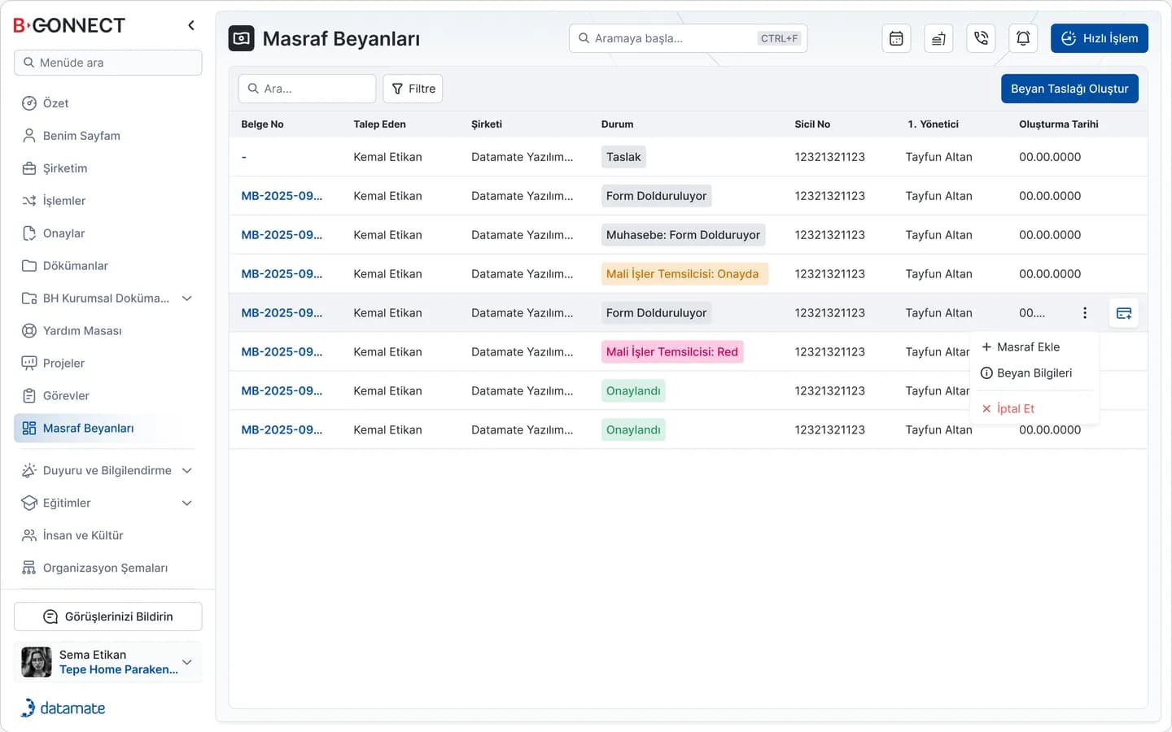This screenshot has width=1172, height=732.
Task: Click Mali İşler Temsilcisi: Onayda status badge
Action: click(x=683, y=274)
